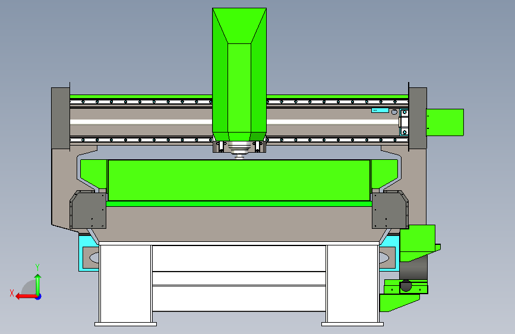
Task: Click the blue Z axis dot of the triad
Action: coord(39,297)
